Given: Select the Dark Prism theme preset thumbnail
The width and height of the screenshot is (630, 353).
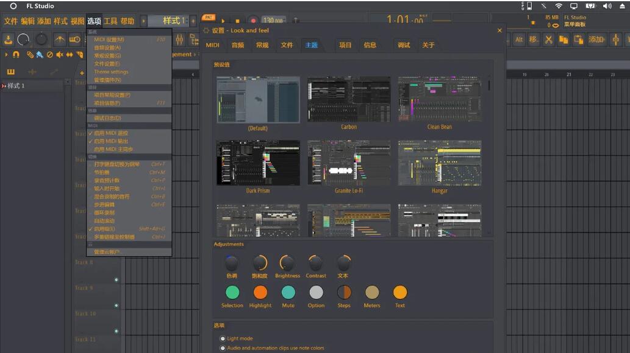Looking at the screenshot, I should (x=258, y=163).
